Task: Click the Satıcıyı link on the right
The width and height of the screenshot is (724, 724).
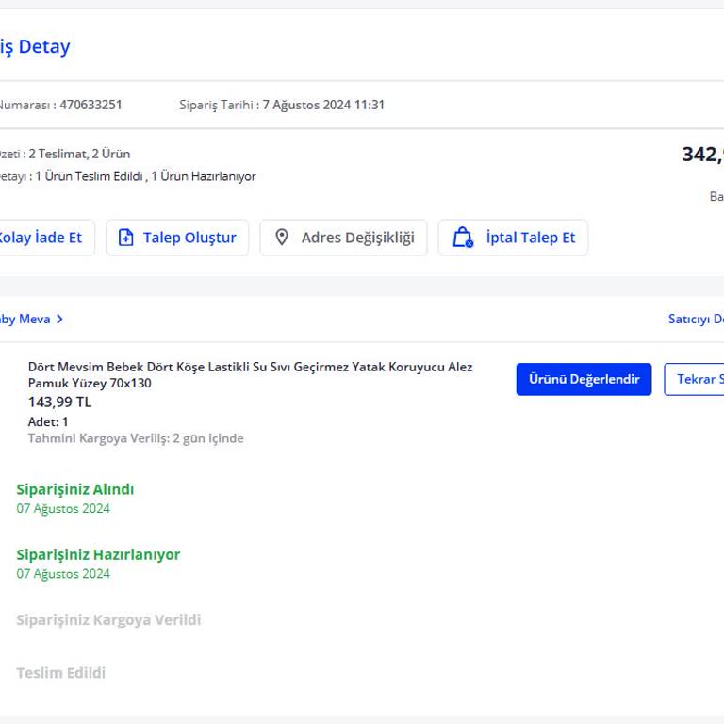Action: pos(696,319)
